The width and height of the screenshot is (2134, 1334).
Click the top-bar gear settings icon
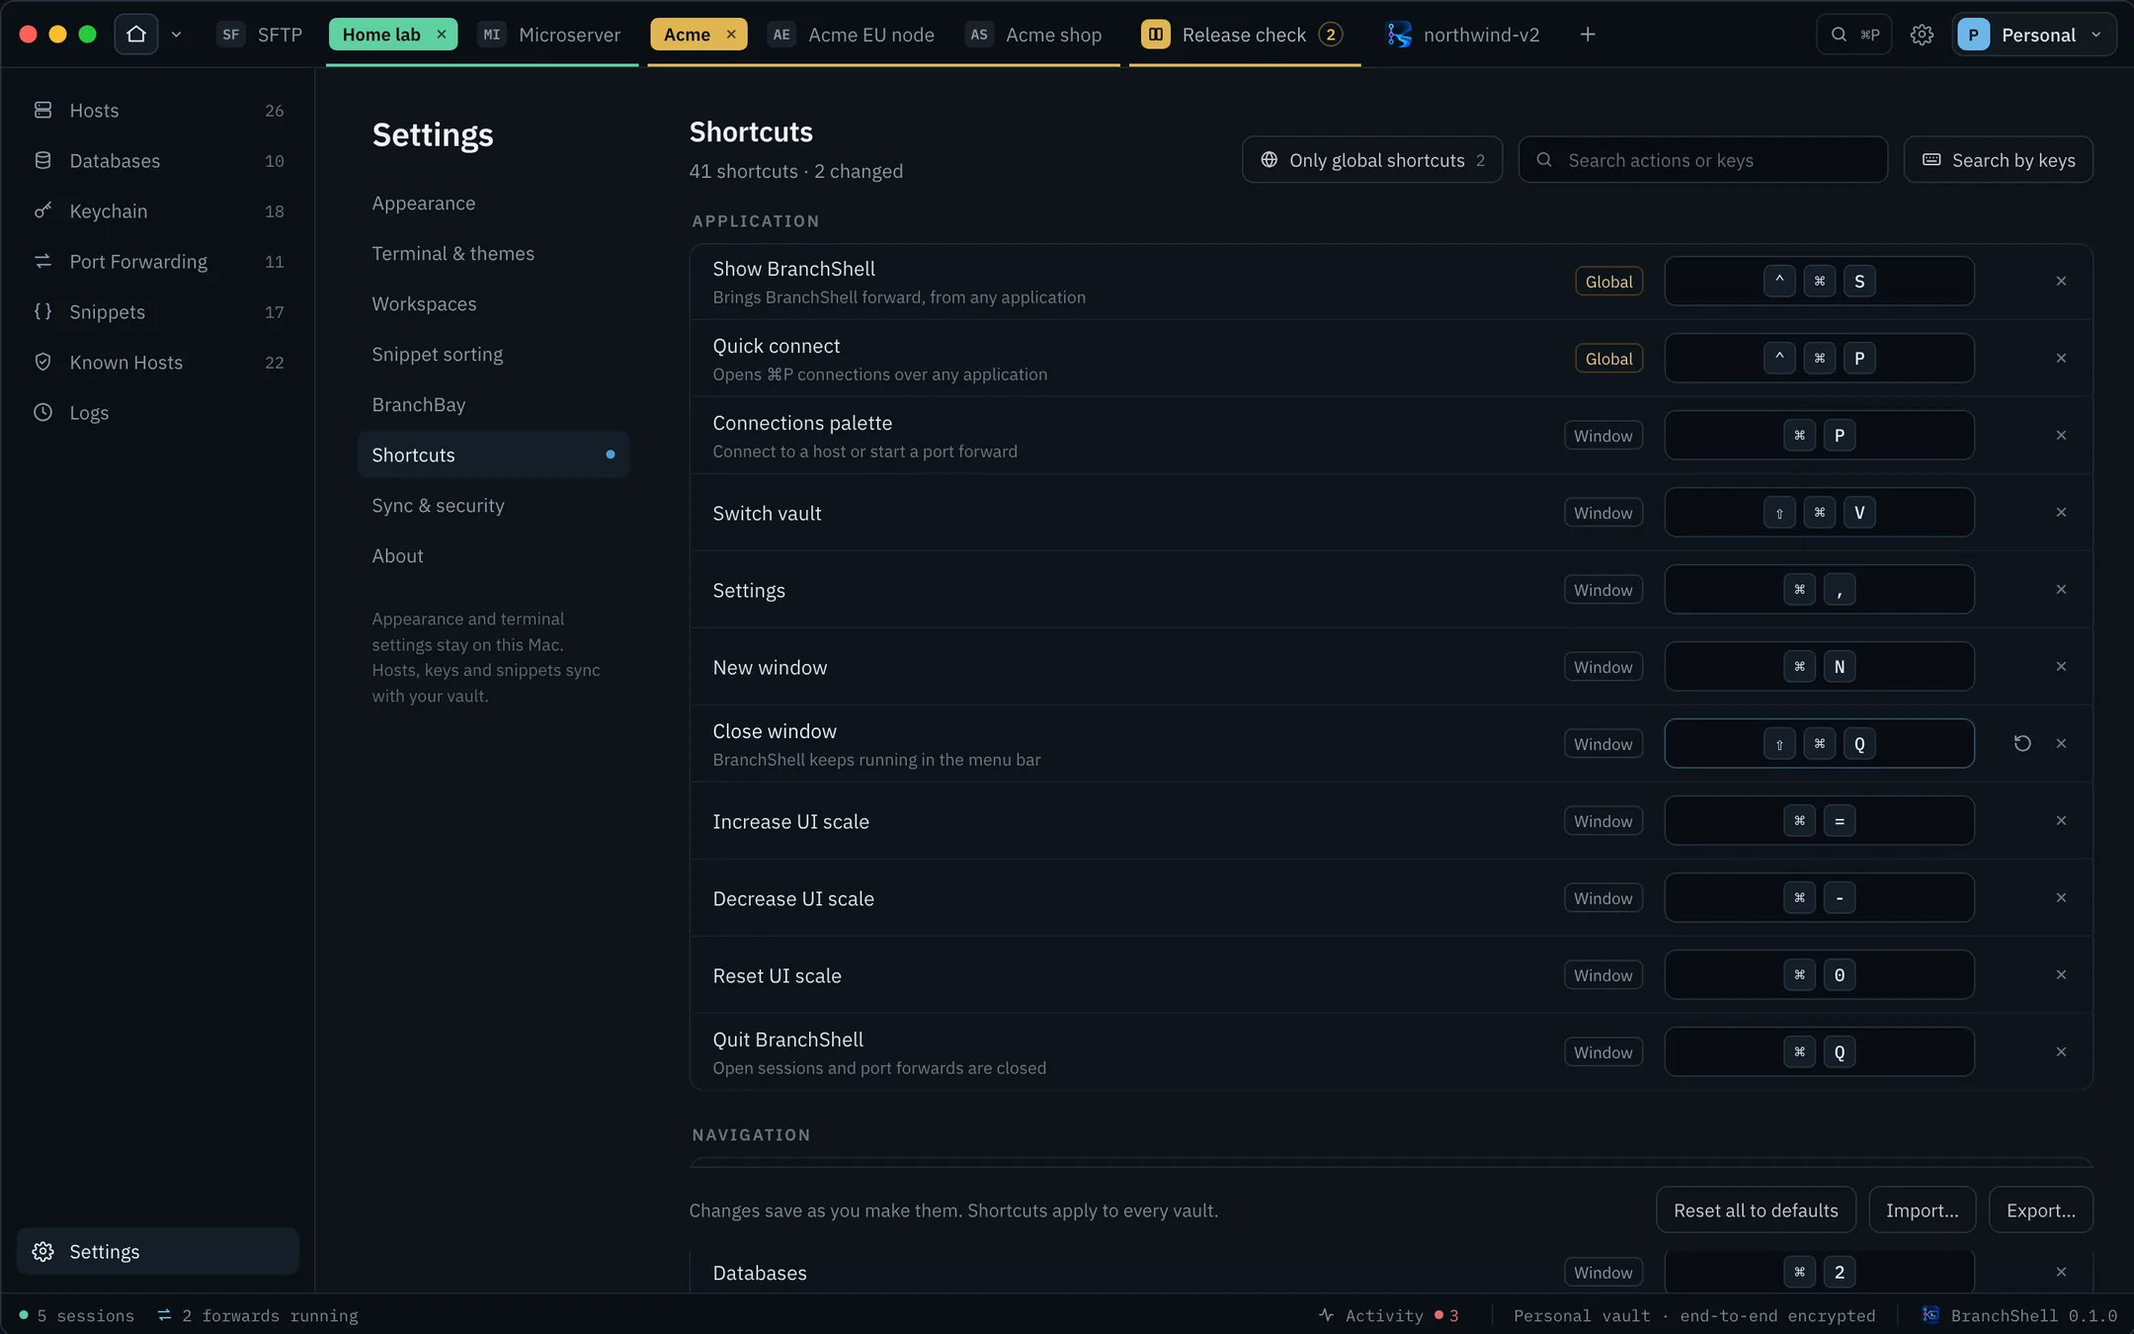point(1922,35)
